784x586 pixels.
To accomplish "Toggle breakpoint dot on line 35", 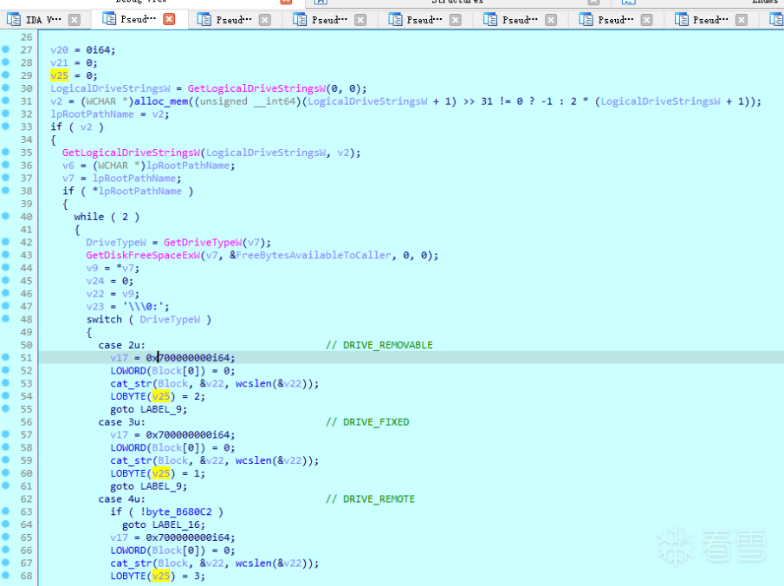I will coord(5,152).
